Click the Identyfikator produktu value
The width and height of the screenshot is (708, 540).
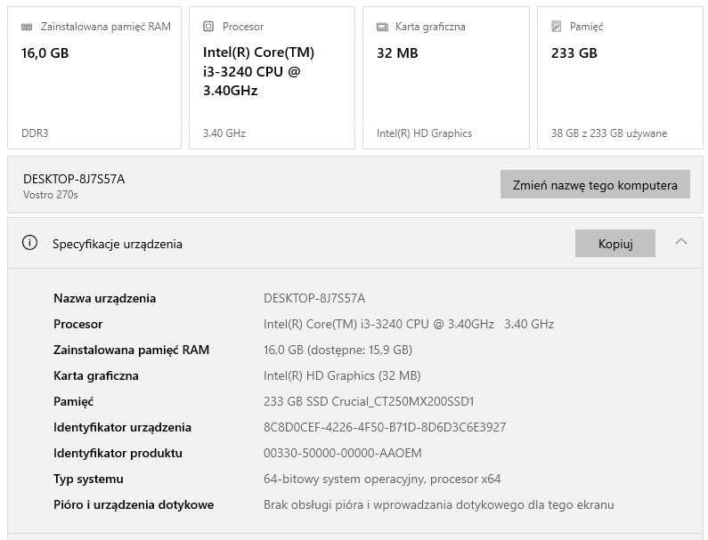(x=343, y=453)
